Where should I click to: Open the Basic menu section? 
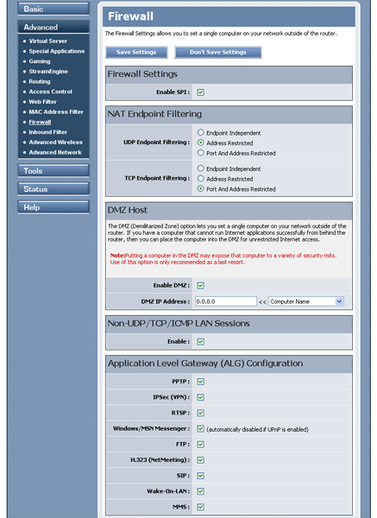53,9
